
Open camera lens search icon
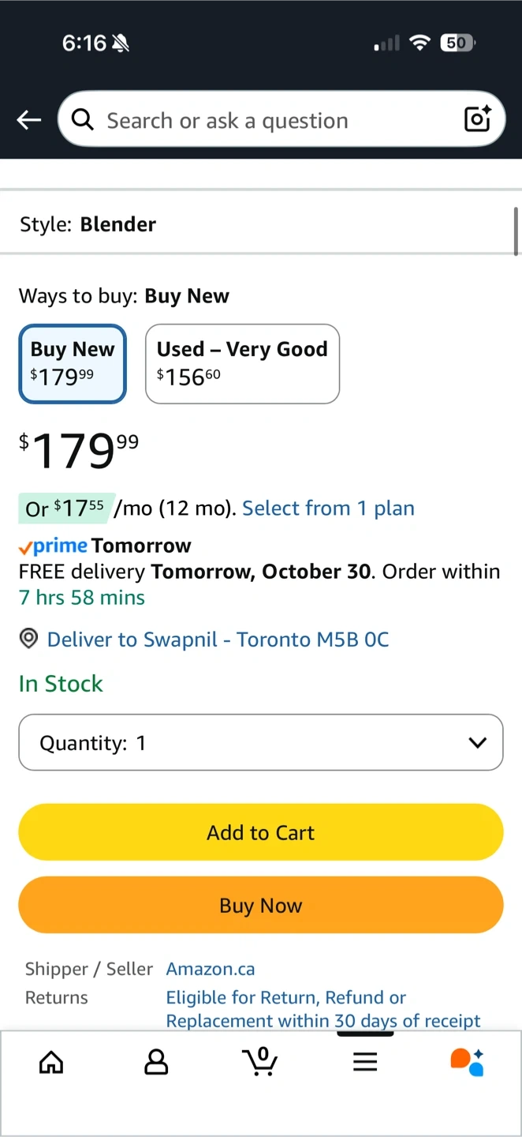[x=477, y=119]
